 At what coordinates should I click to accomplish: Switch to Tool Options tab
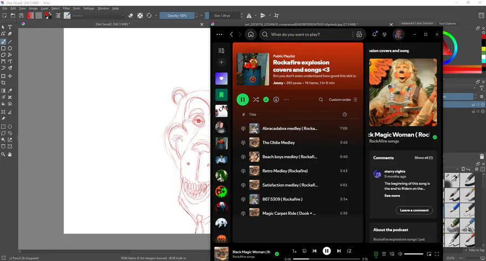[447, 24]
